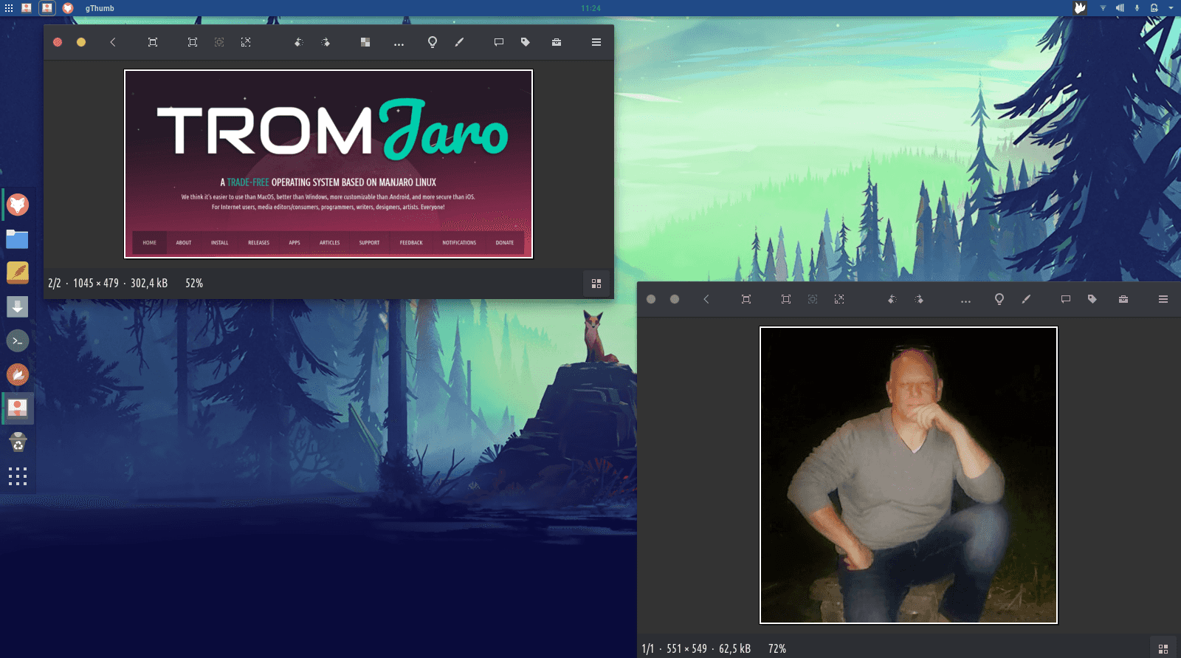This screenshot has width=1181, height=658.
Task: Rotate the TROMjaro image left
Action: (298, 42)
